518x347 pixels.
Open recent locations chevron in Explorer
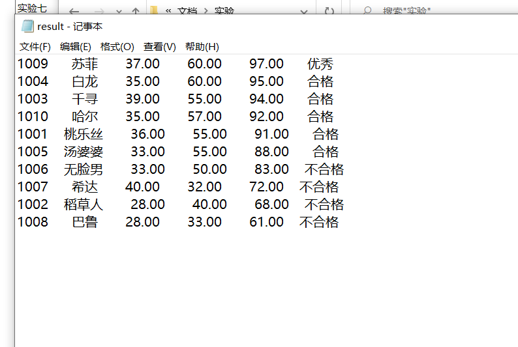point(119,12)
